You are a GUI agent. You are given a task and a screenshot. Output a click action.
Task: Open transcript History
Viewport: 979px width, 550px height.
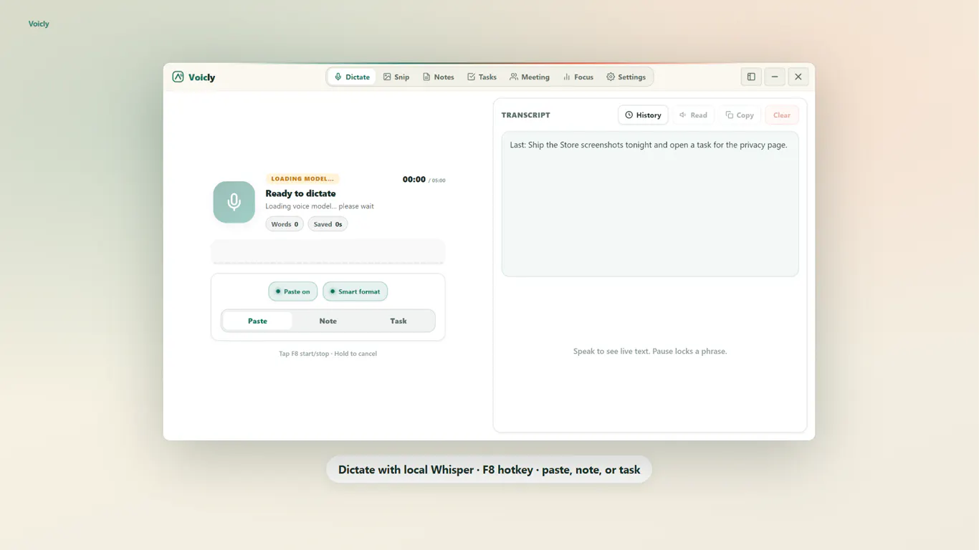(643, 115)
